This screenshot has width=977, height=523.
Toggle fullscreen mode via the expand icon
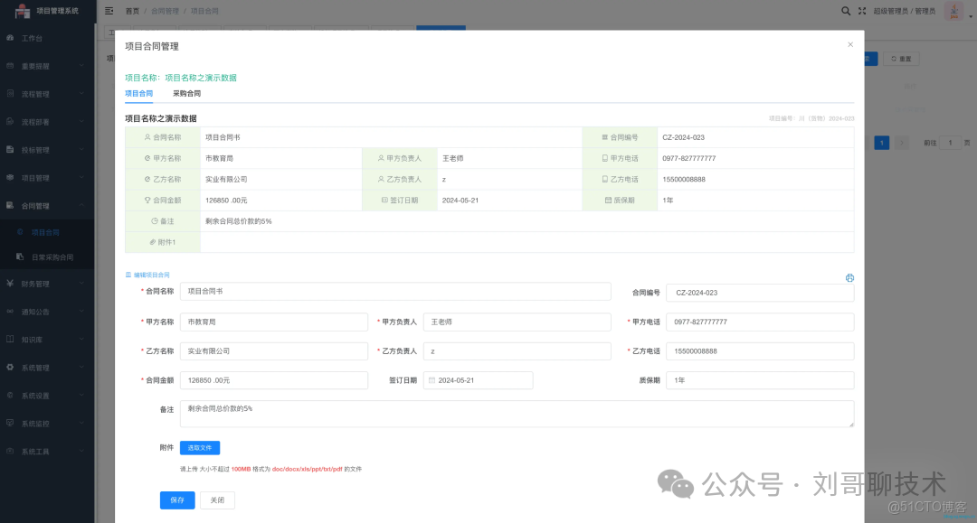[x=861, y=11]
